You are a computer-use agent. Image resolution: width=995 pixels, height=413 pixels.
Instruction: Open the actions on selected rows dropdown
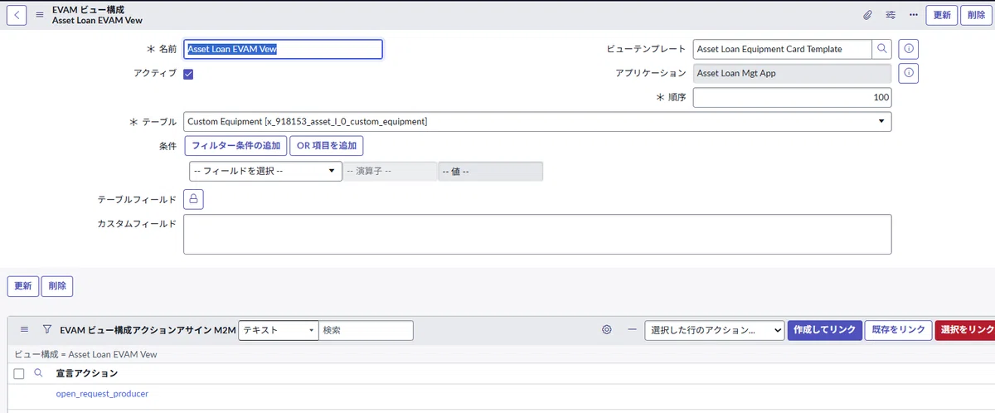pyautogui.click(x=715, y=330)
